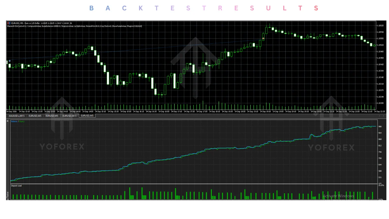Click the Deposit Load section label
This screenshot has width=389, height=219.
click(x=16, y=186)
